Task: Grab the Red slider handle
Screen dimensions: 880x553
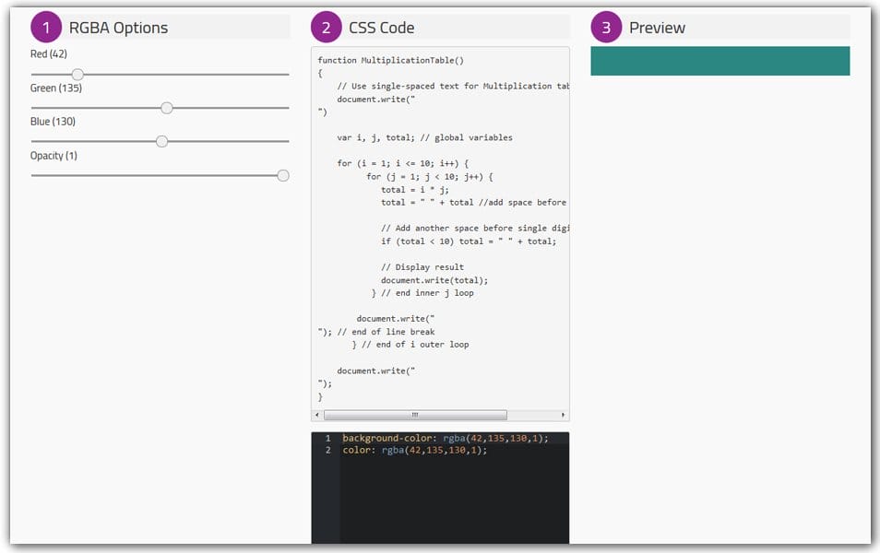Action: (x=77, y=74)
